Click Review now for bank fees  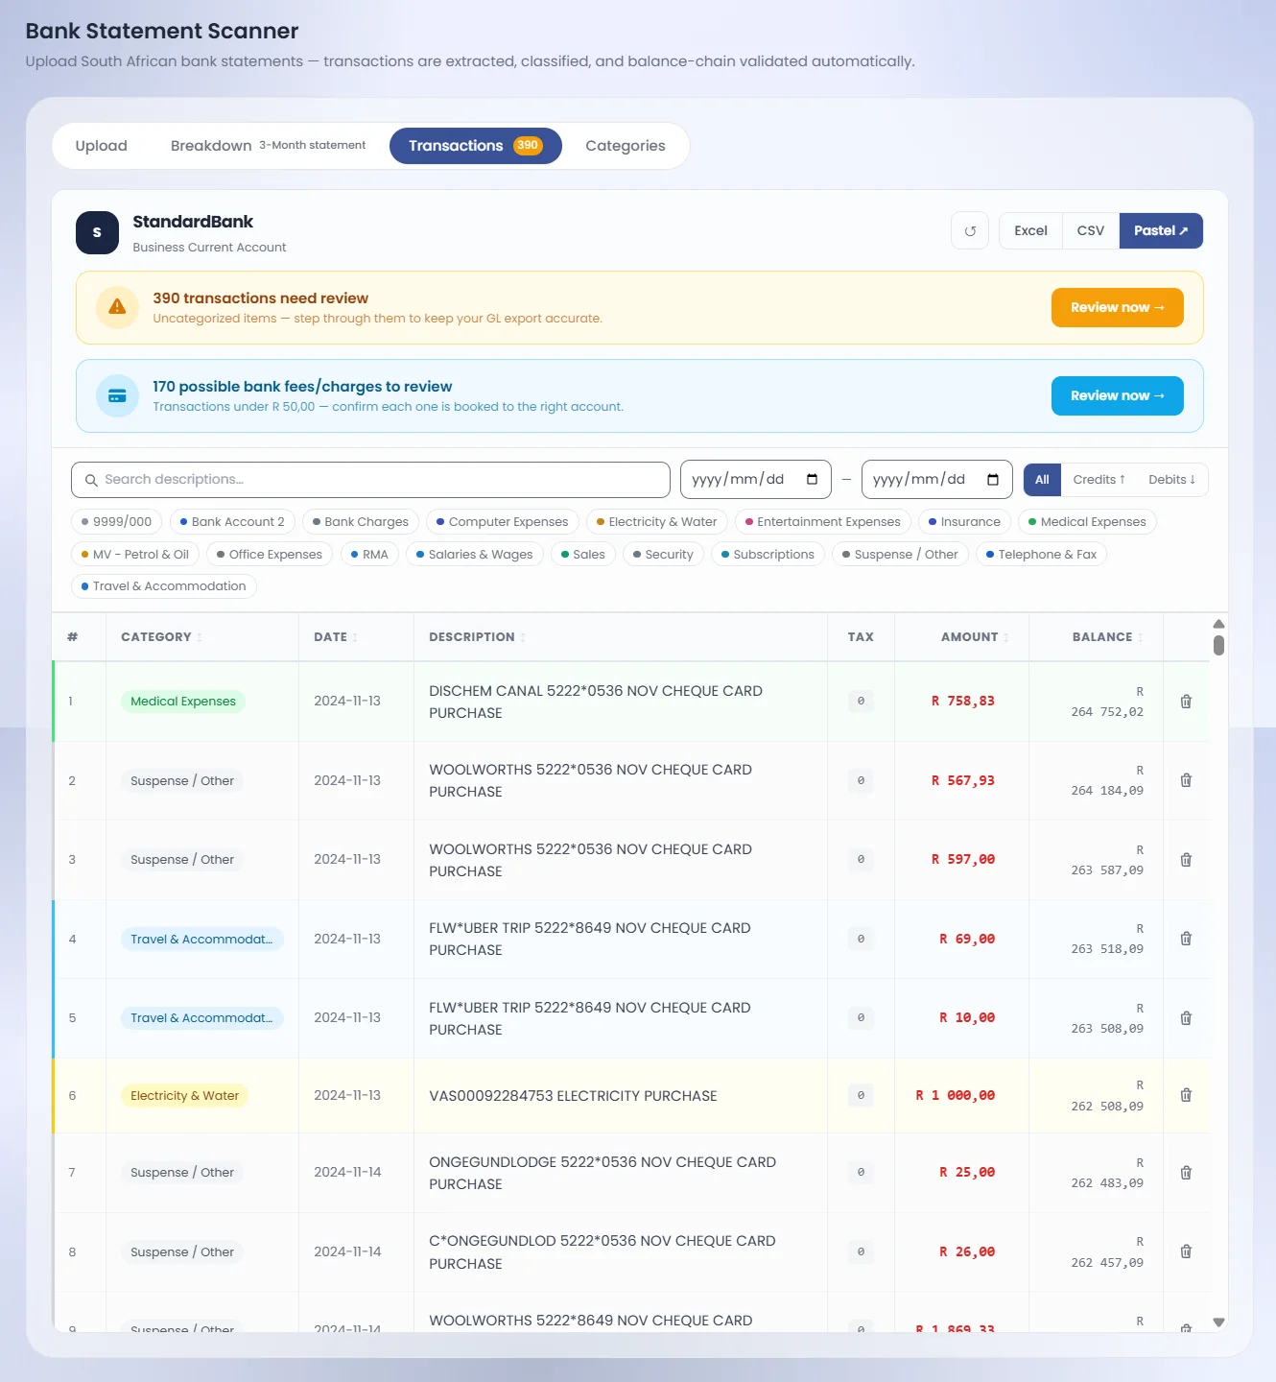(1118, 396)
